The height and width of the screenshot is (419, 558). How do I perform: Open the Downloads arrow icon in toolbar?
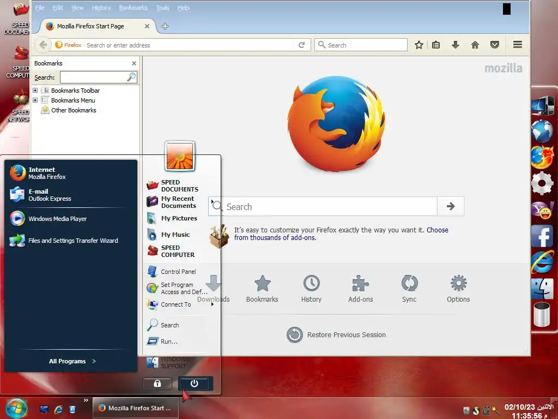(x=455, y=45)
